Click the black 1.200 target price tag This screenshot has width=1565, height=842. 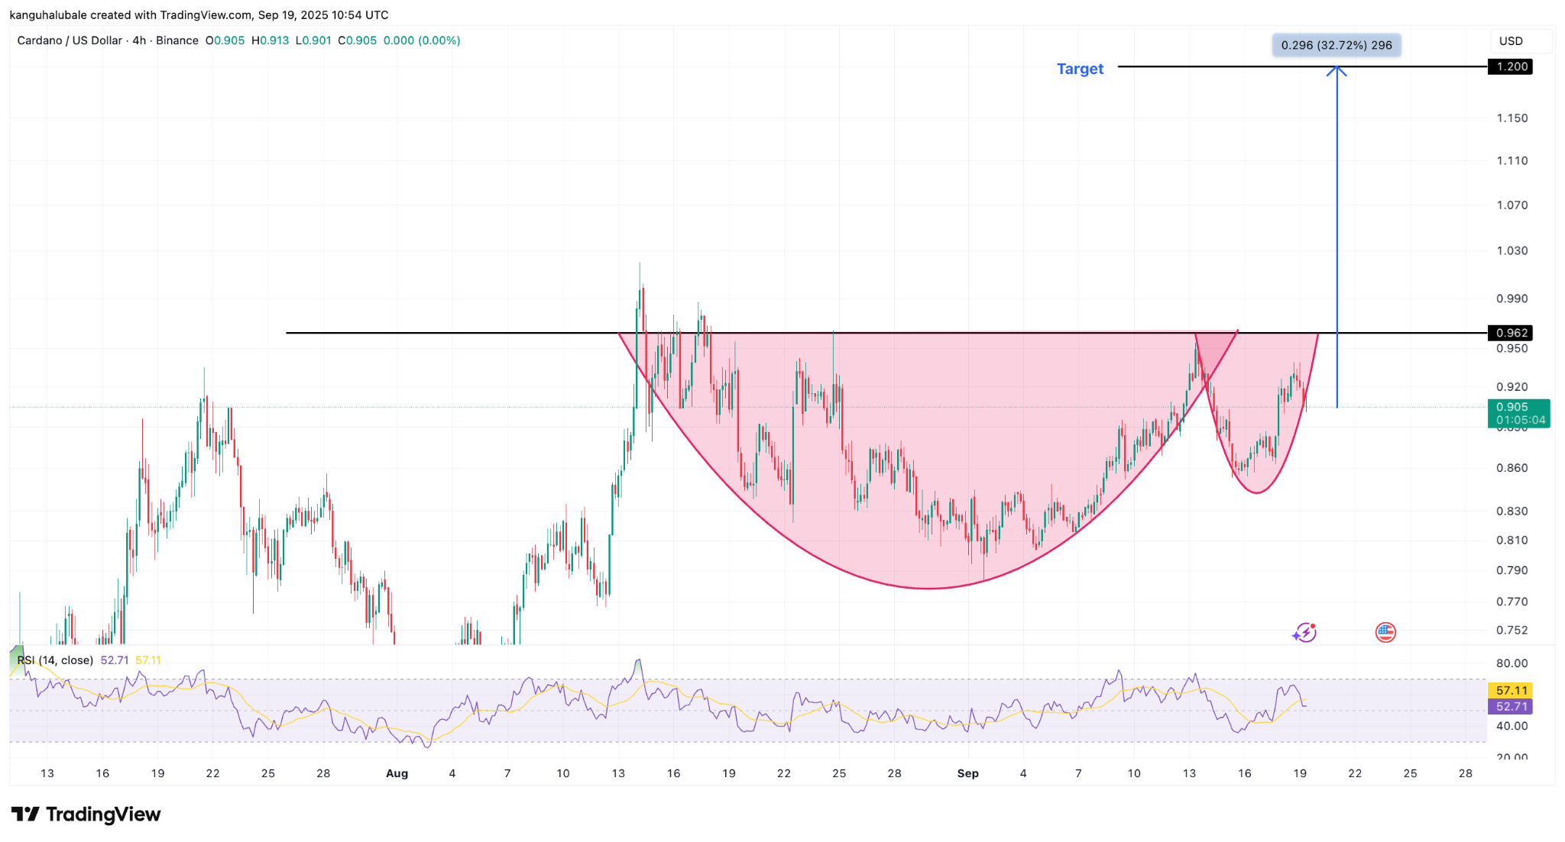tap(1510, 66)
